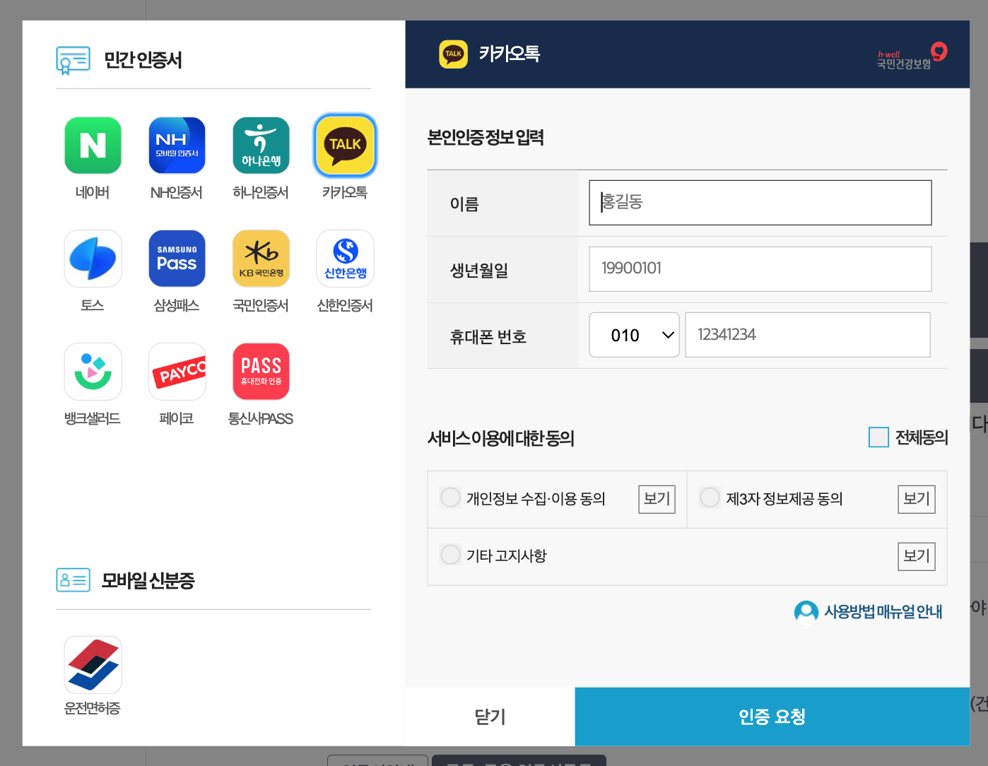Screen dimensions: 988x766
Task: Click the 토스 label text
Action: point(93,305)
